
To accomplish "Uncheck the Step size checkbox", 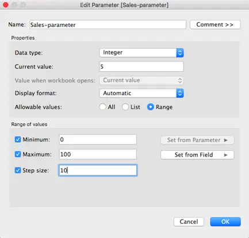I will [18, 170].
